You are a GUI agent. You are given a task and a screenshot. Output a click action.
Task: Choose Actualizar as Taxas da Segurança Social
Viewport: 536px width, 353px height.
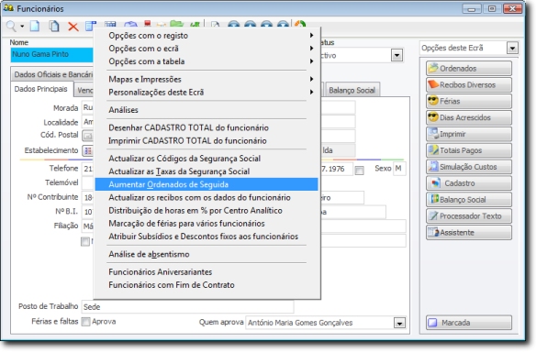207,171
